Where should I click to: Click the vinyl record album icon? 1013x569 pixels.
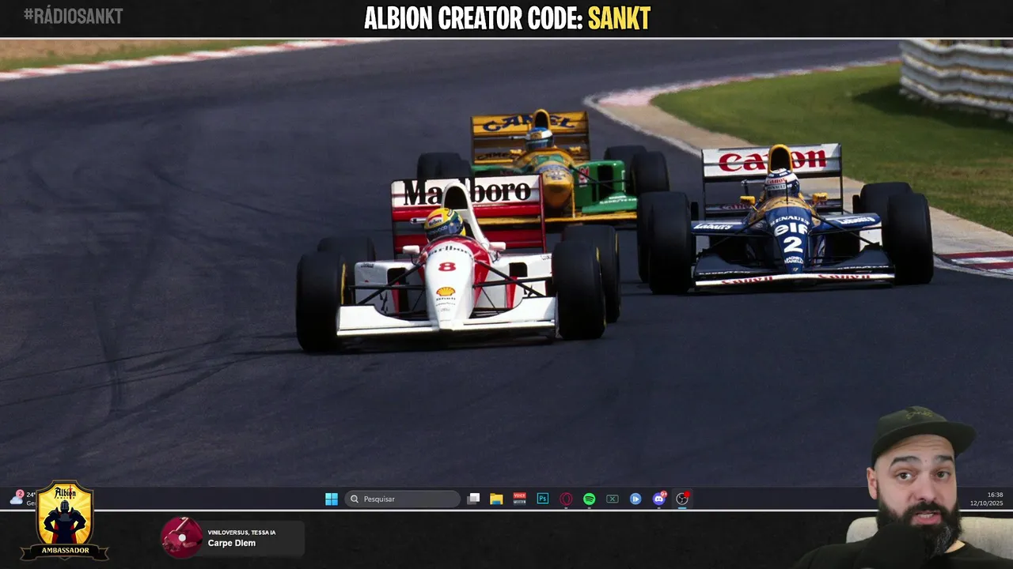coord(181,538)
